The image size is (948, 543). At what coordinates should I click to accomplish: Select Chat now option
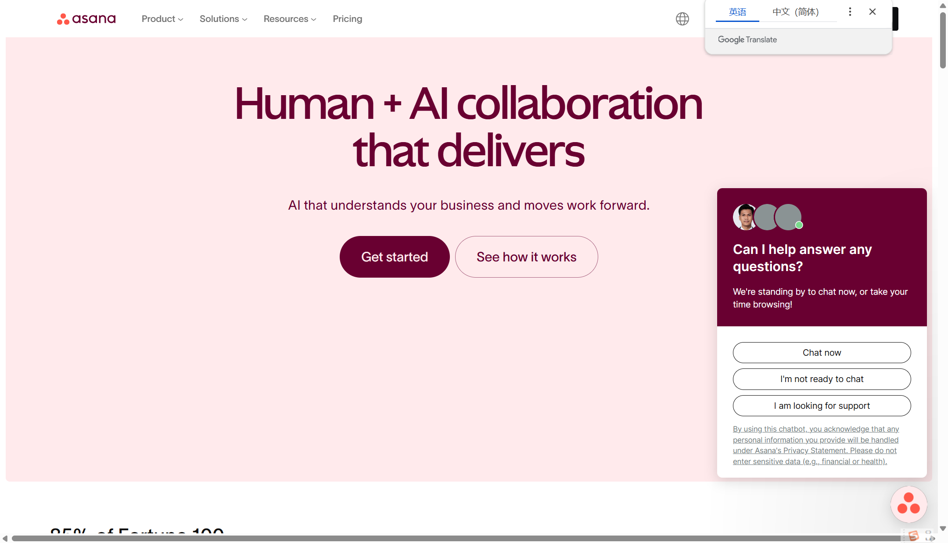click(x=821, y=353)
